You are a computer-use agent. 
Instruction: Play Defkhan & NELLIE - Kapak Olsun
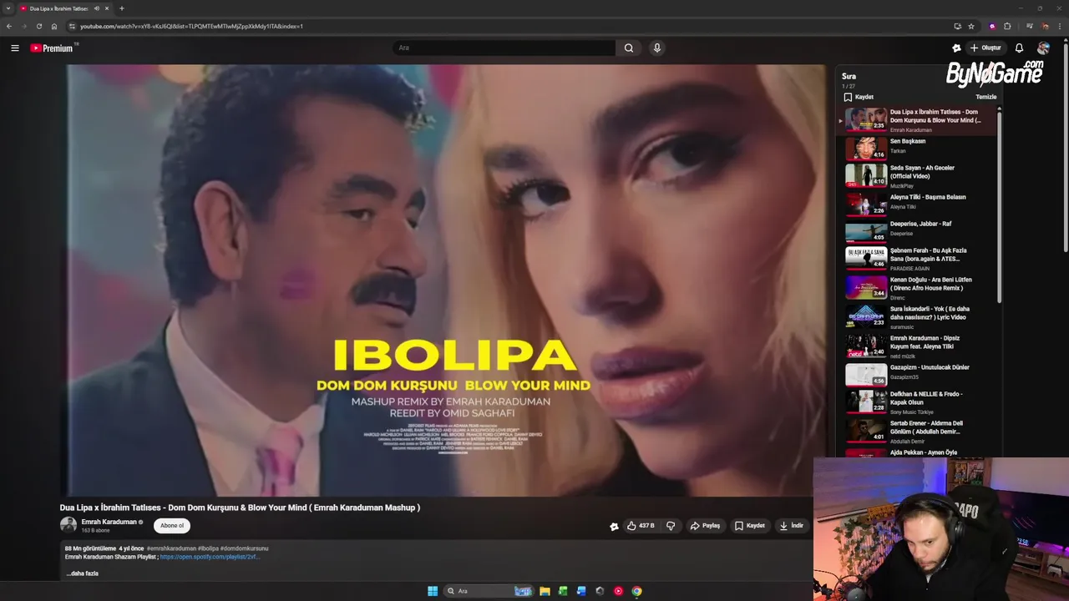tap(919, 402)
